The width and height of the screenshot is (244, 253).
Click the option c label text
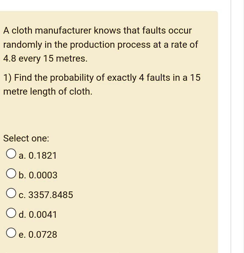tap(46, 195)
